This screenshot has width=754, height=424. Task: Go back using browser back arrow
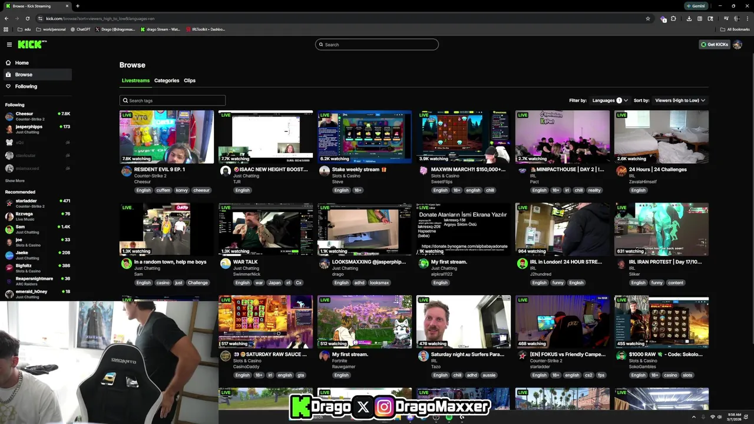(x=6, y=18)
